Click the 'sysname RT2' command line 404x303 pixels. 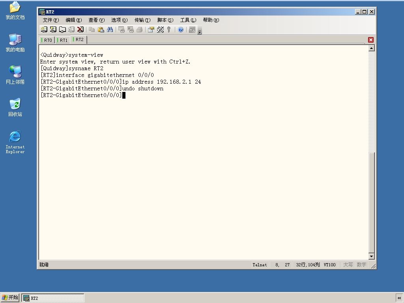72,69
